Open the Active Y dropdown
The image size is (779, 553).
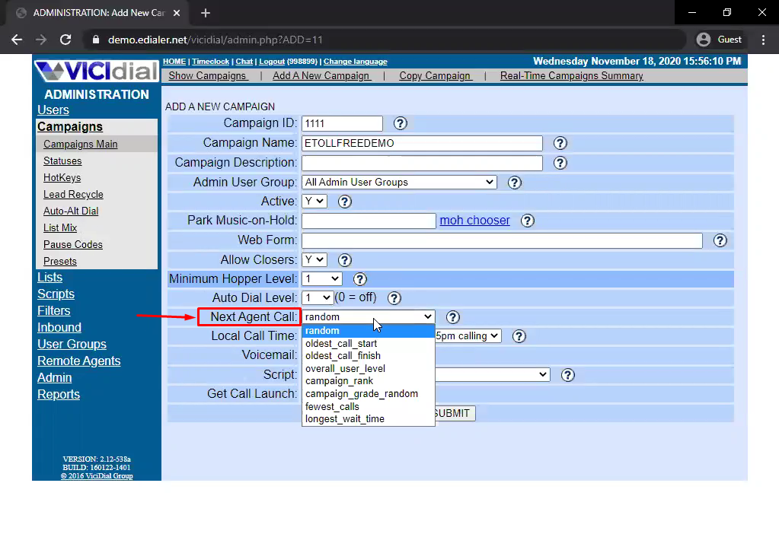point(314,201)
